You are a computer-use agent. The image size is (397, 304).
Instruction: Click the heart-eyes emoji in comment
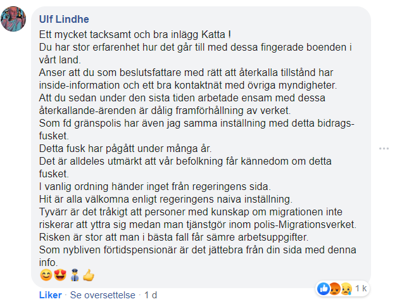pyautogui.click(x=59, y=275)
